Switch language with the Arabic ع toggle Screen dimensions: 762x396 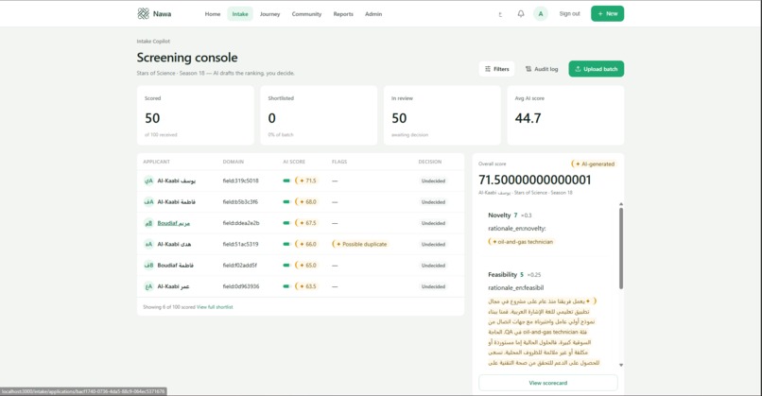(x=500, y=14)
